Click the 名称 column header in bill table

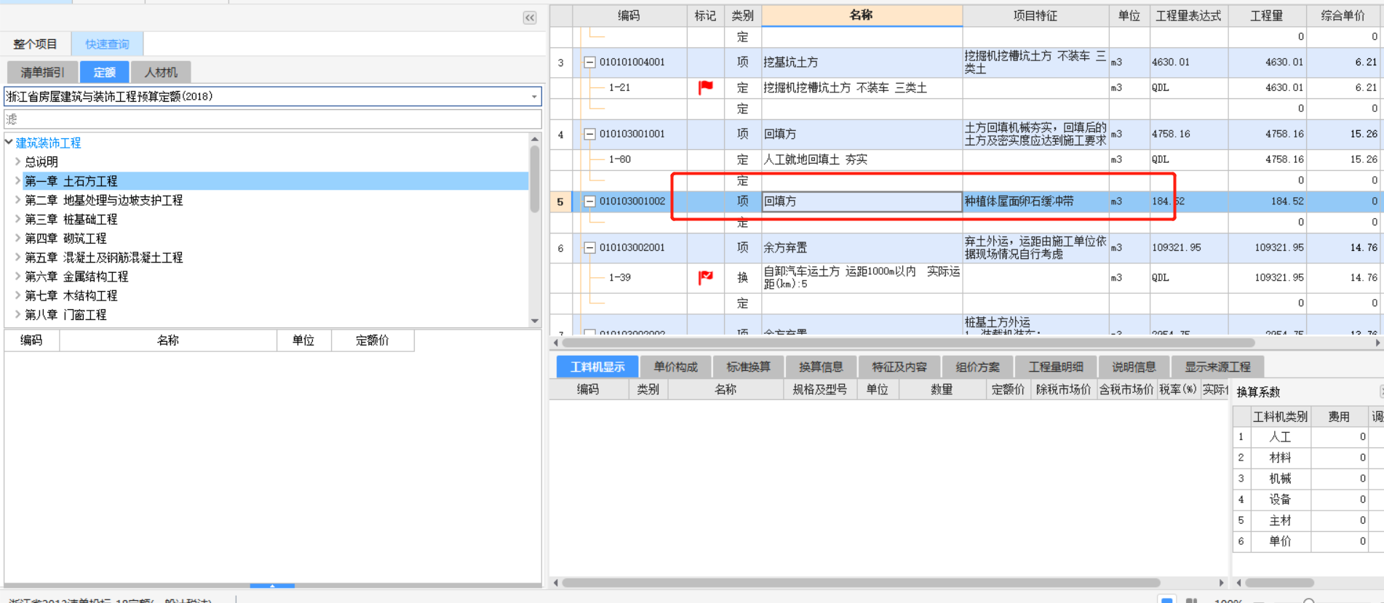[862, 15]
